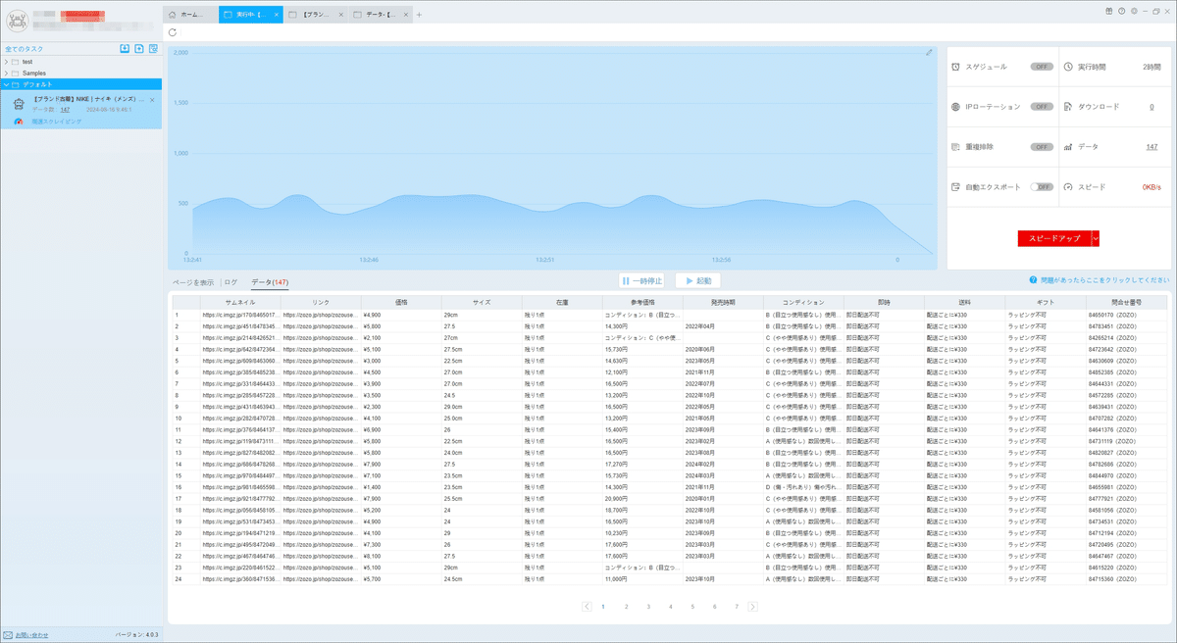Toggle the 重複排除 OFF switch
Screen dimensions: 1177x643
(x=1042, y=147)
